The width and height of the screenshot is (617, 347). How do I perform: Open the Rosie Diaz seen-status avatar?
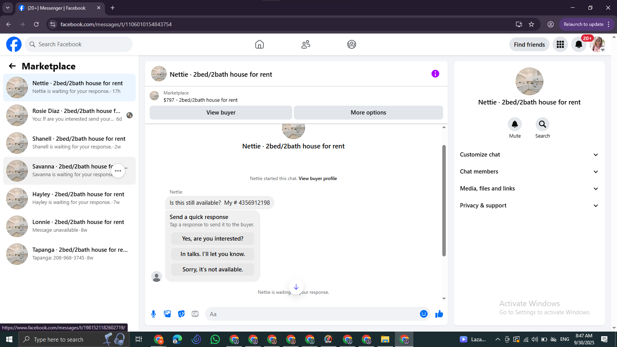(x=130, y=115)
